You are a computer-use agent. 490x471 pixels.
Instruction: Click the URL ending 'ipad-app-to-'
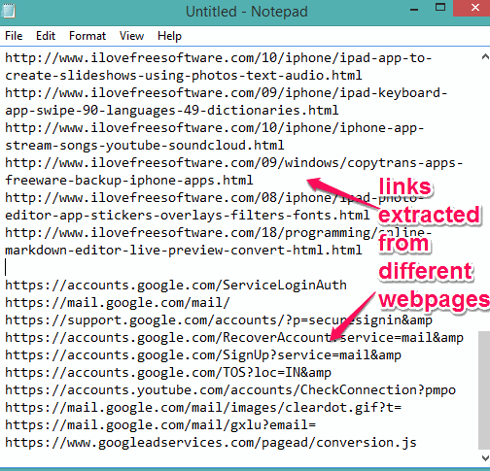pos(219,58)
